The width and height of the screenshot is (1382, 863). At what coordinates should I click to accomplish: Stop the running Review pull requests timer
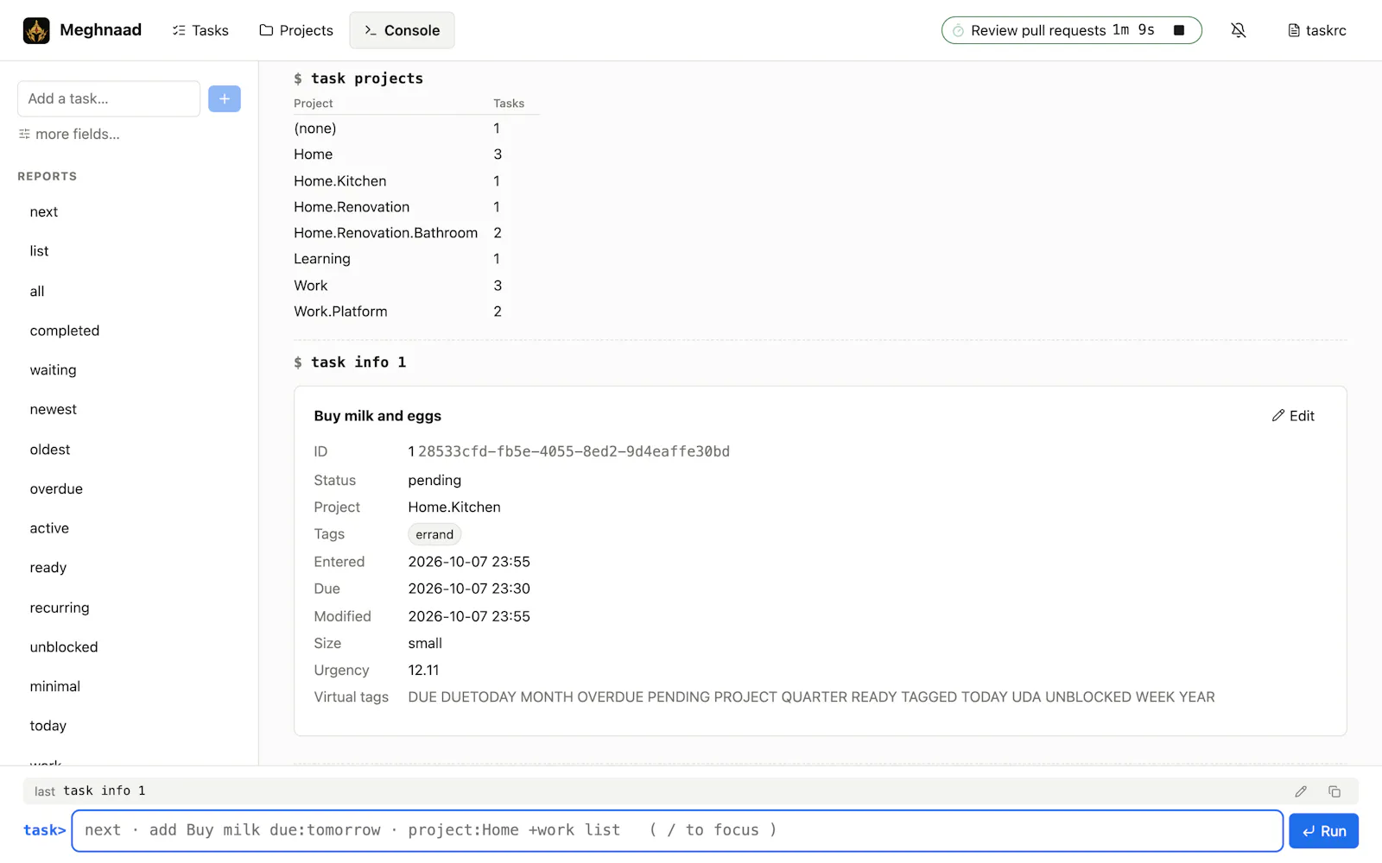(1179, 30)
